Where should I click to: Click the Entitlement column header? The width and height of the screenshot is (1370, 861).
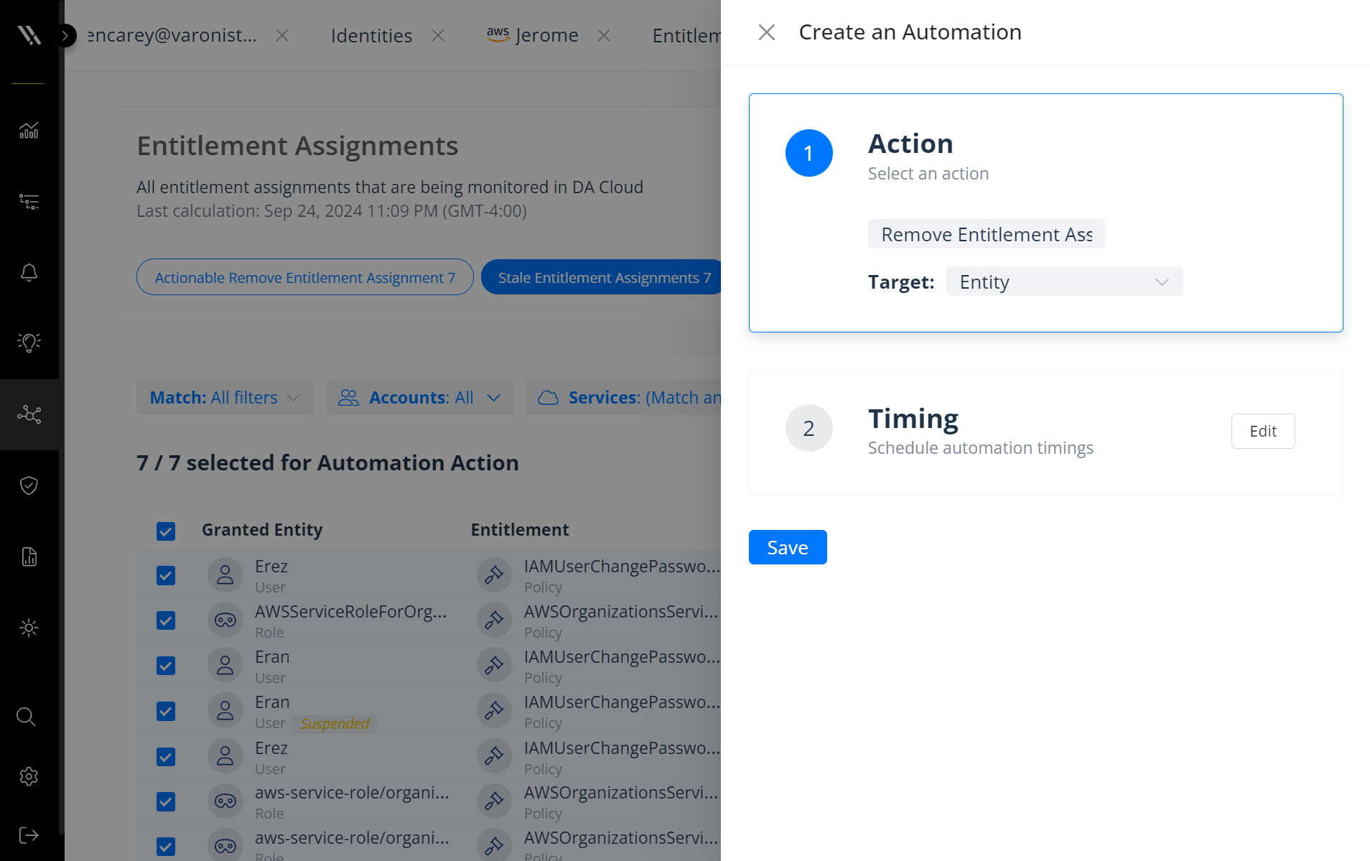520,530
